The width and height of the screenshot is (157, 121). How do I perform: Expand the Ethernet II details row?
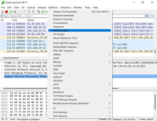(x=2, y=66)
